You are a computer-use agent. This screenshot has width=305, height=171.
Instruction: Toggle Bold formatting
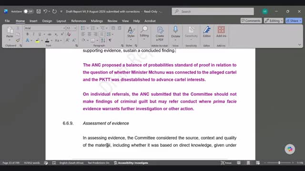tap(28, 34)
